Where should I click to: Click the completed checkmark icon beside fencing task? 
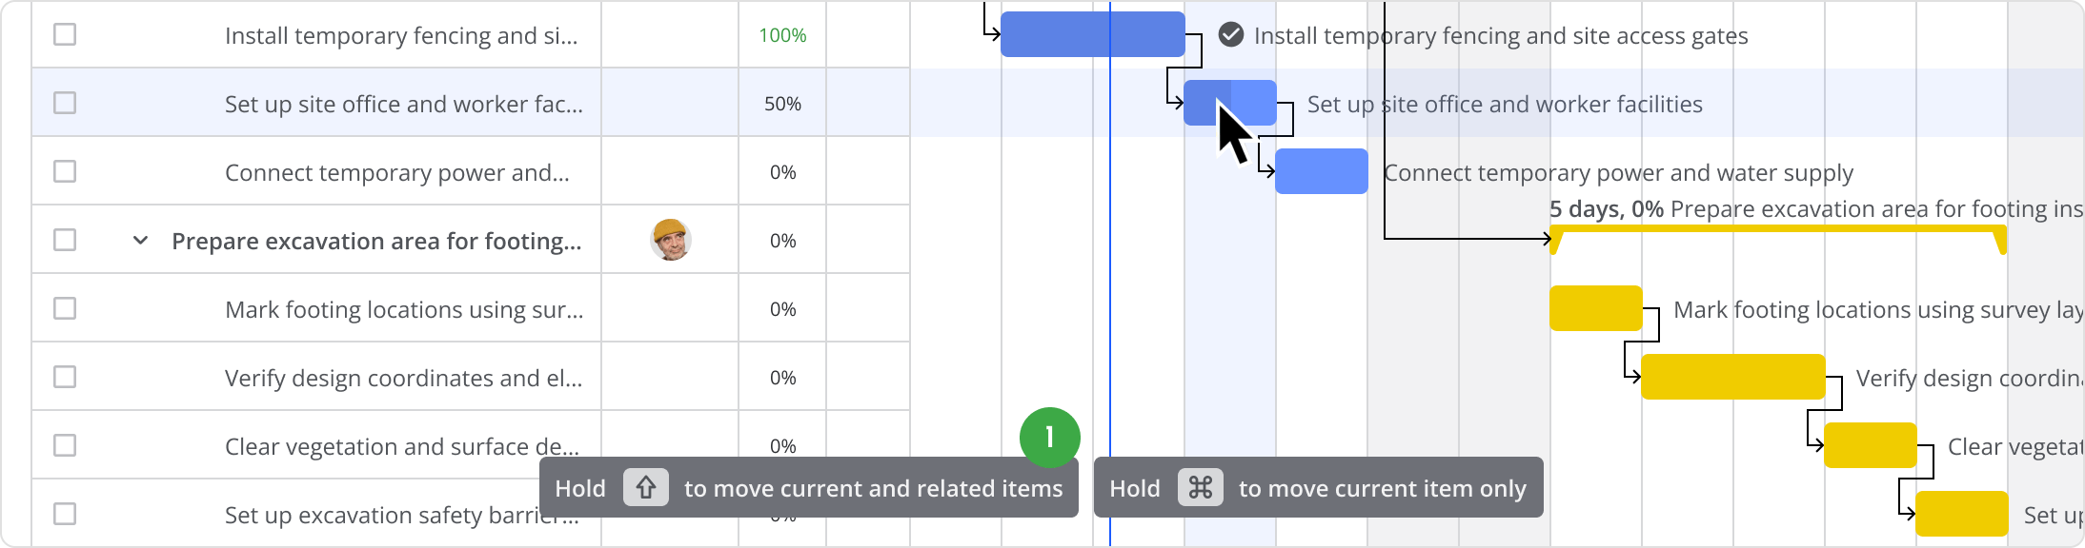point(1230,35)
